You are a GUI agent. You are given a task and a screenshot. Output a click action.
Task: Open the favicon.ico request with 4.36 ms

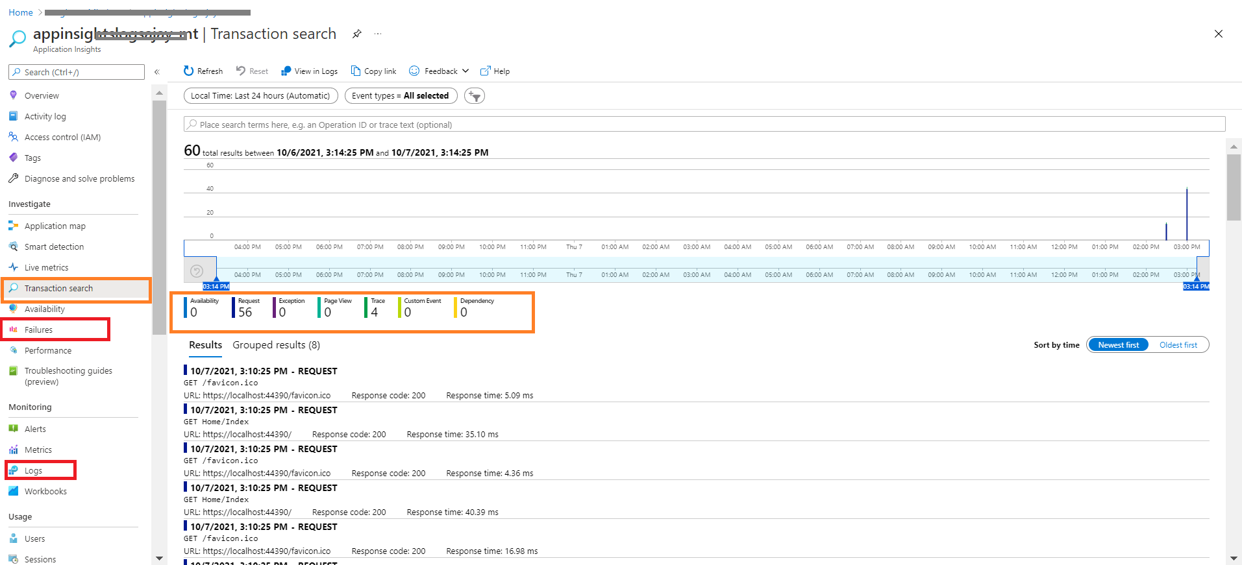696,461
